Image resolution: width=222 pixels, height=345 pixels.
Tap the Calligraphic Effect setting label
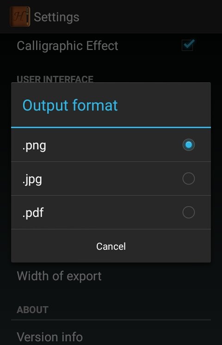[x=68, y=46]
